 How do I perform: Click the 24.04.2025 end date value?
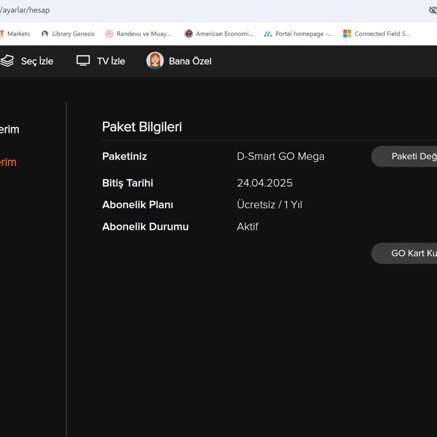click(x=265, y=183)
